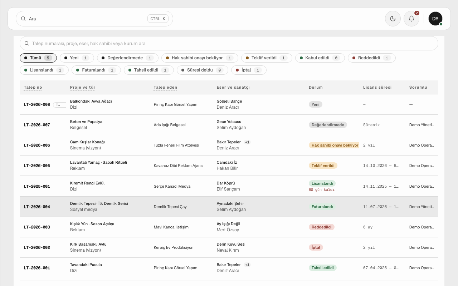Click the CTRL K shortcut hint
Image resolution: width=458 pixels, height=286 pixels.
[x=158, y=19]
